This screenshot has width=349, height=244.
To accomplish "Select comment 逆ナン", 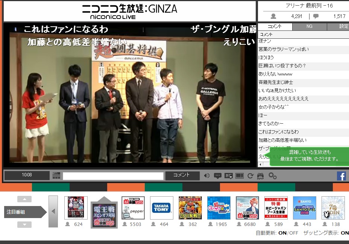I will click(303, 41).
